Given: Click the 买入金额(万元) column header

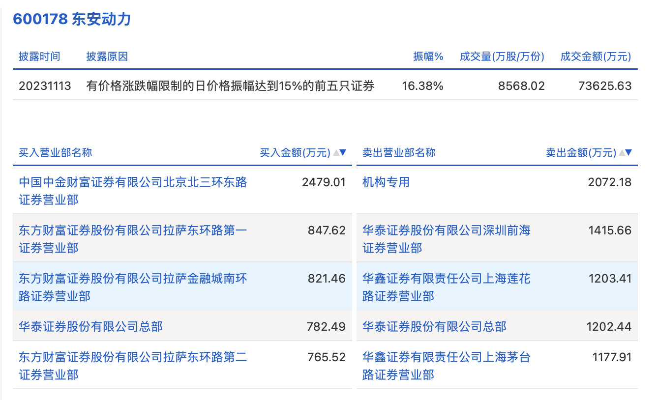Looking at the screenshot, I should click(x=295, y=153).
